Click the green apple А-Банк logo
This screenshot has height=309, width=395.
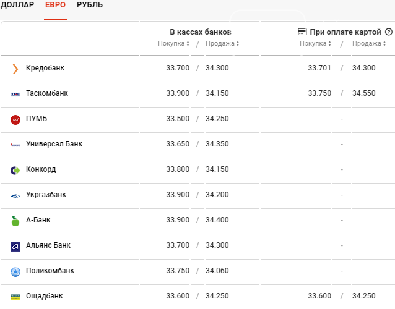click(15, 221)
